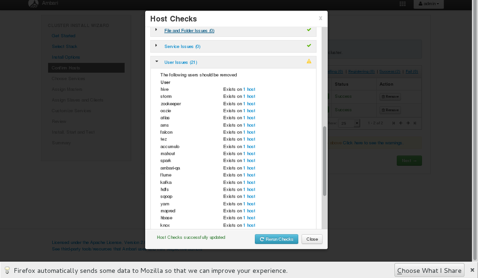
Task: Open host link for kafka user
Action: 249,182
